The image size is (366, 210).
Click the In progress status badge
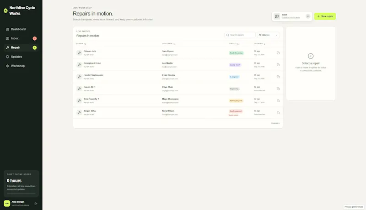(x=234, y=77)
